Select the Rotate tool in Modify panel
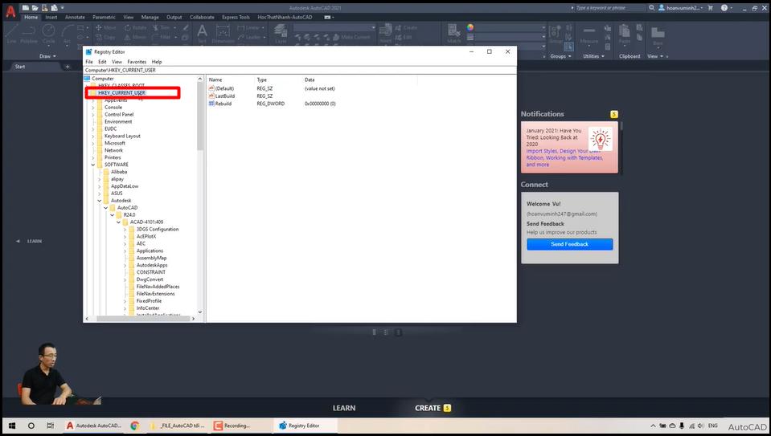 click(x=136, y=27)
